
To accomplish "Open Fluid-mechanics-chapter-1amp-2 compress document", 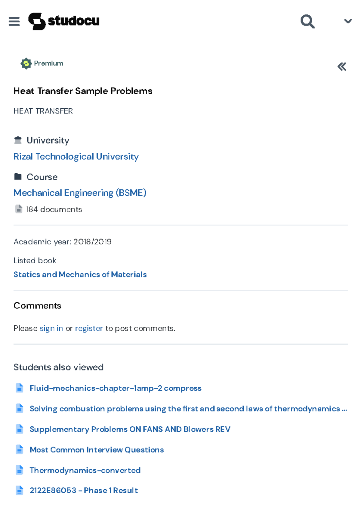I will pyautogui.click(x=115, y=388).
